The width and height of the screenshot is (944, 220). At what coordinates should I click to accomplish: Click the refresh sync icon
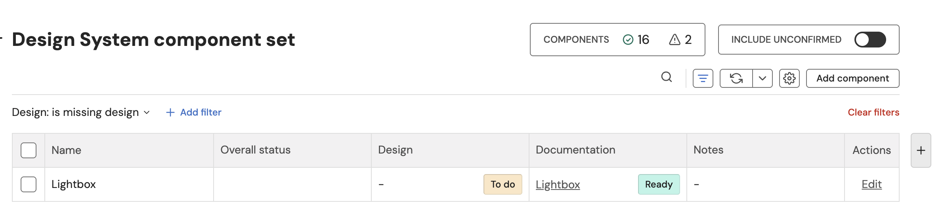coord(736,78)
